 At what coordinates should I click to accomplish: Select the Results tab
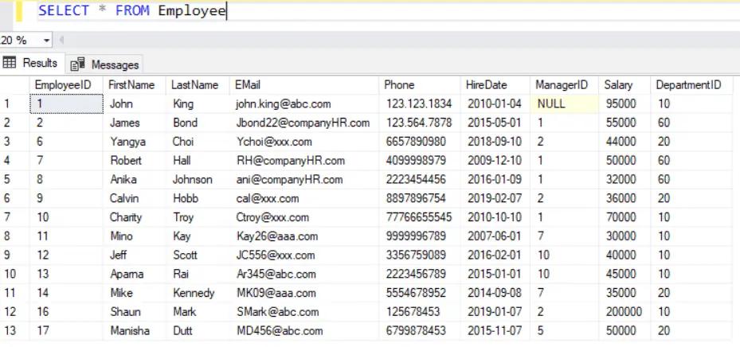(x=40, y=63)
